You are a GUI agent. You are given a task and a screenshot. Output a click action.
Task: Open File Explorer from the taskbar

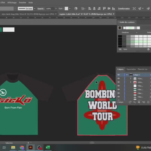pos(13,147)
